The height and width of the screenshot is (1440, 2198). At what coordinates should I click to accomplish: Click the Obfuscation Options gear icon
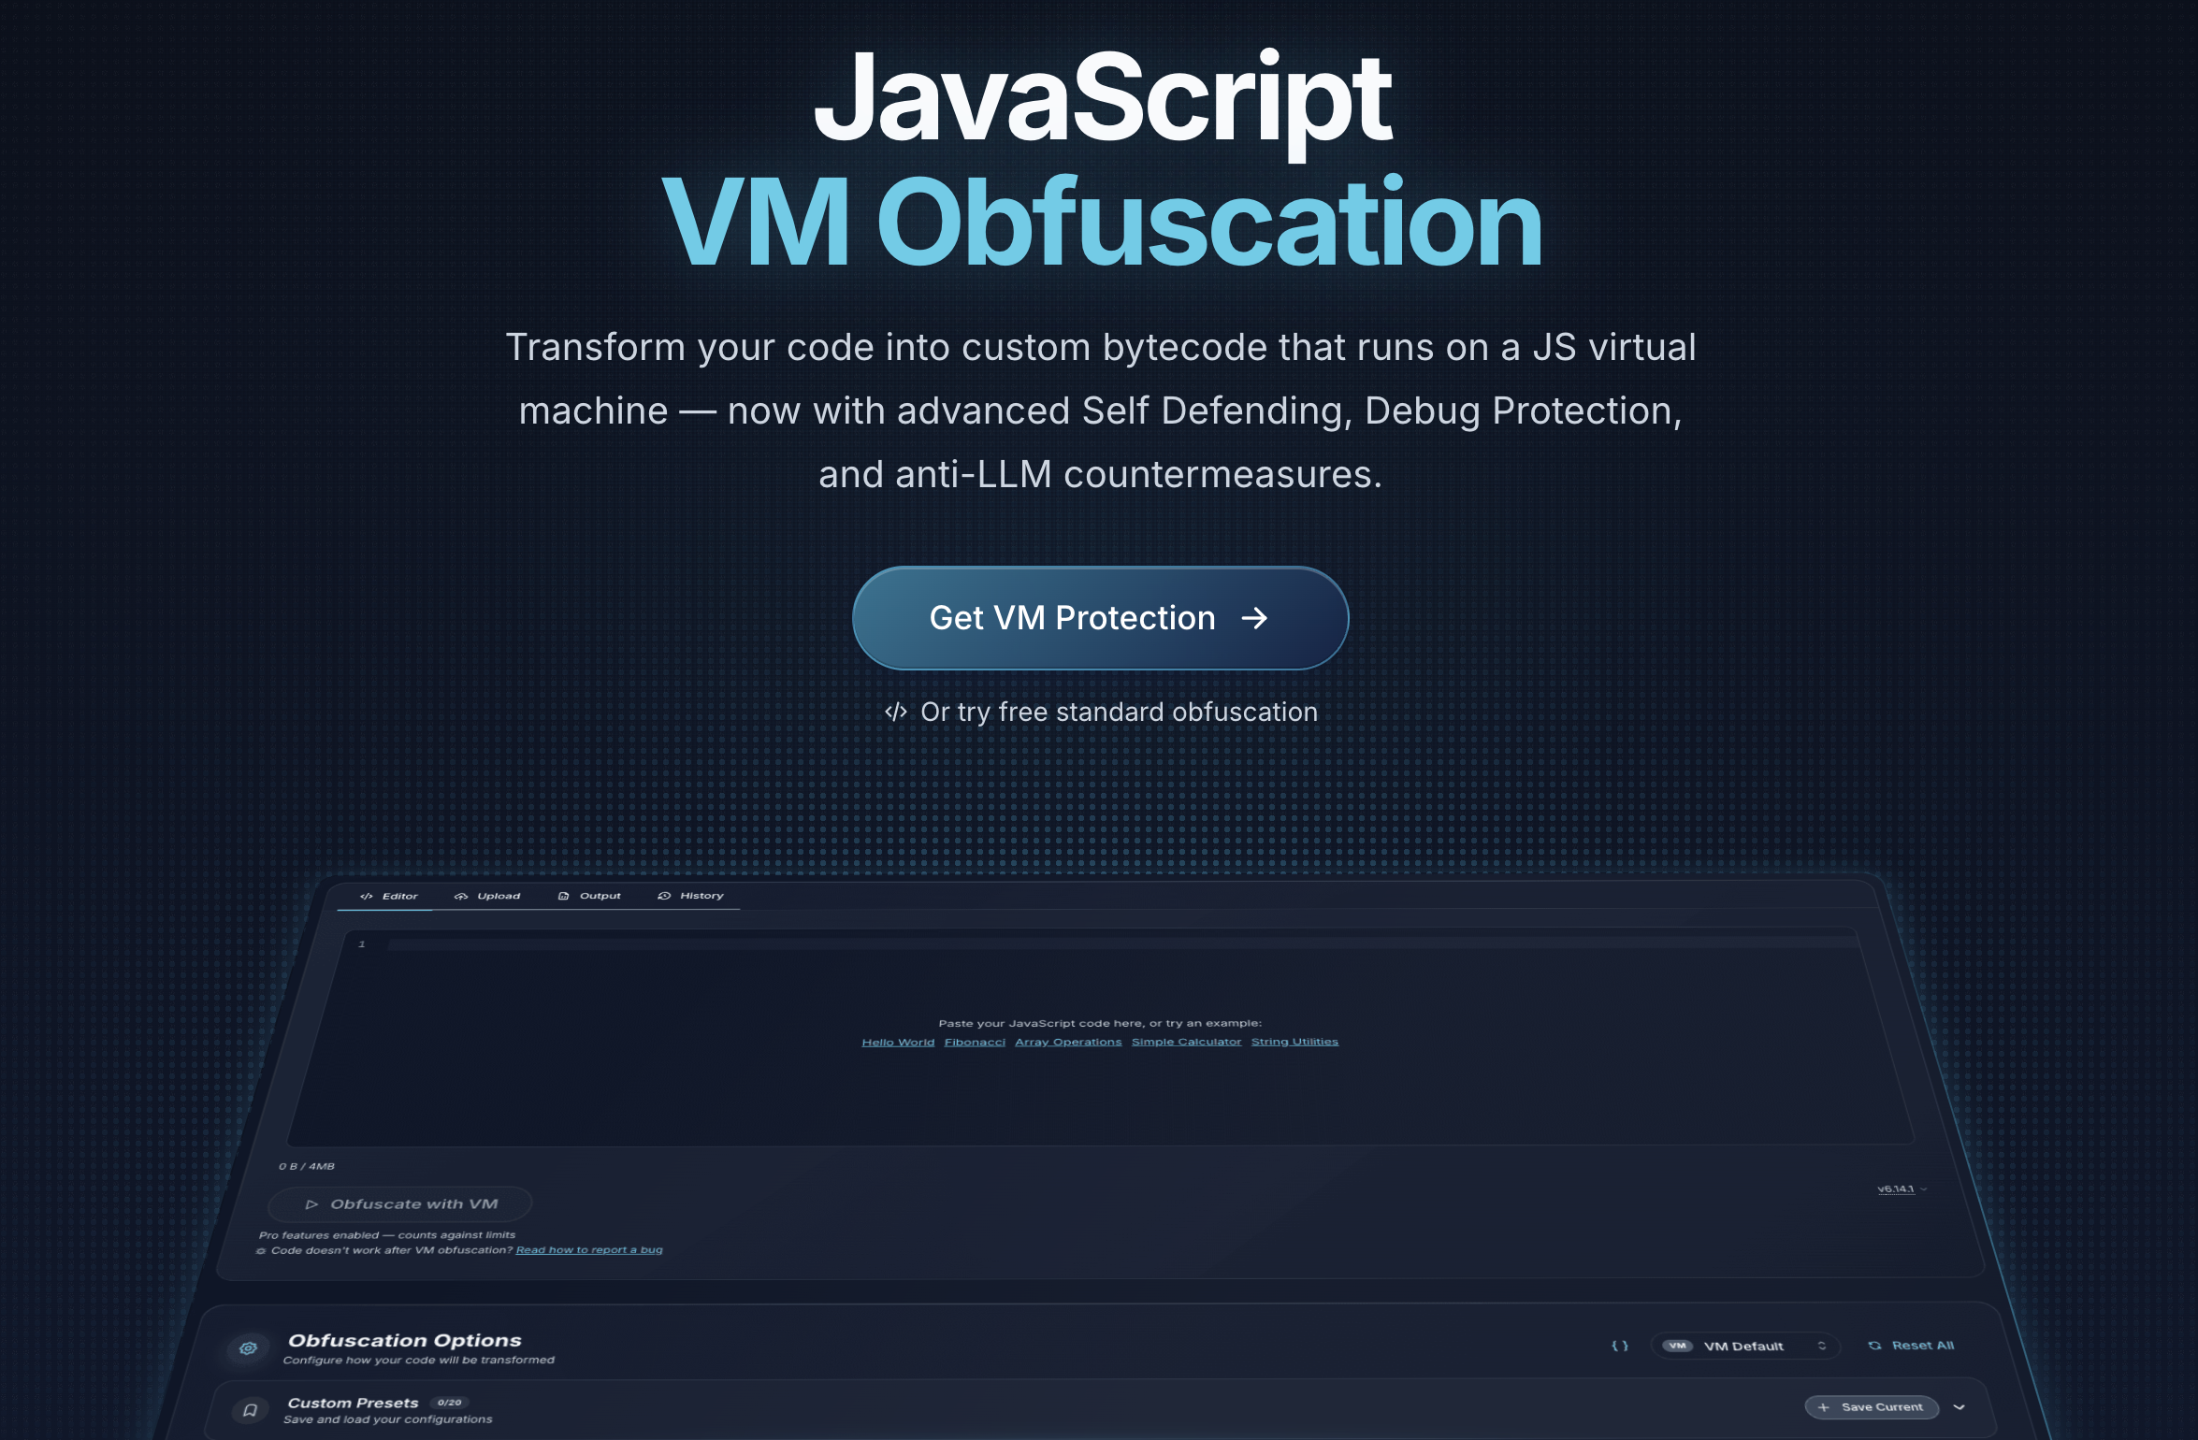click(x=248, y=1348)
